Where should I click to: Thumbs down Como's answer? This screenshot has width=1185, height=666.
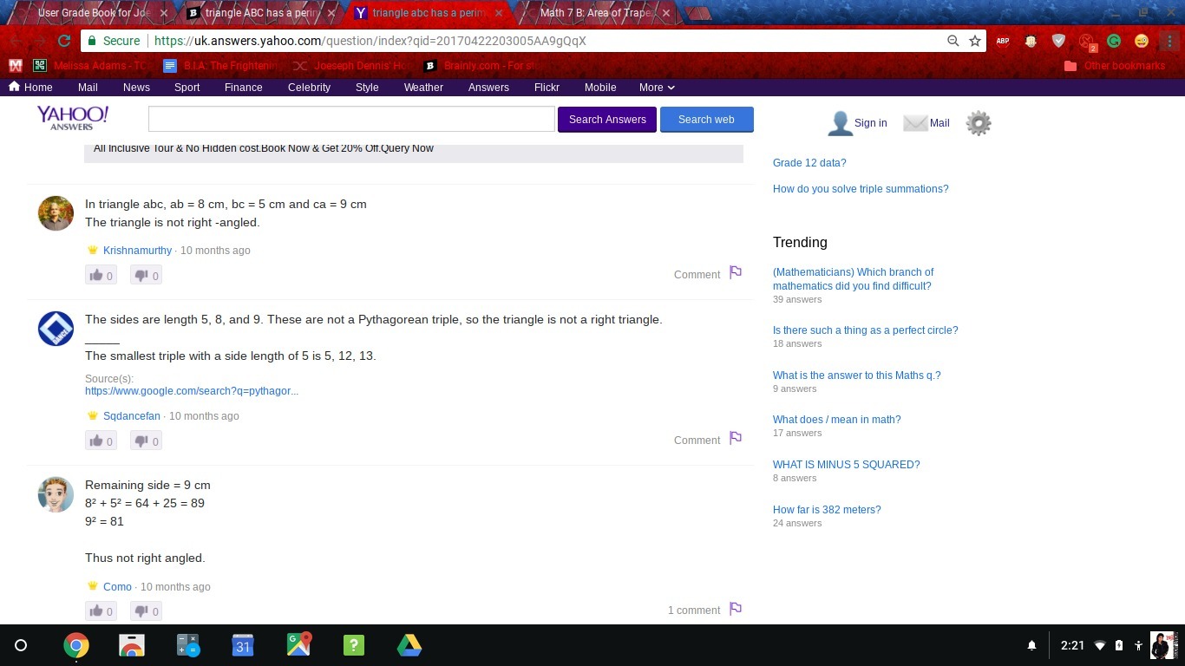(147, 610)
